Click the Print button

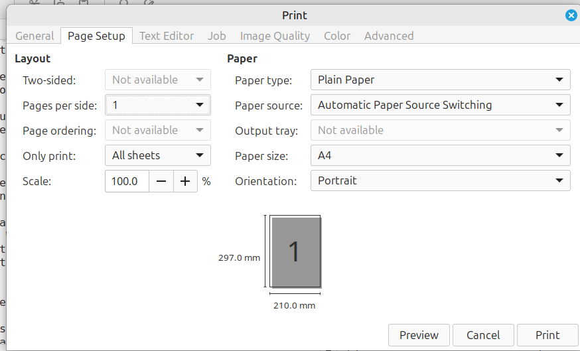tap(547, 335)
